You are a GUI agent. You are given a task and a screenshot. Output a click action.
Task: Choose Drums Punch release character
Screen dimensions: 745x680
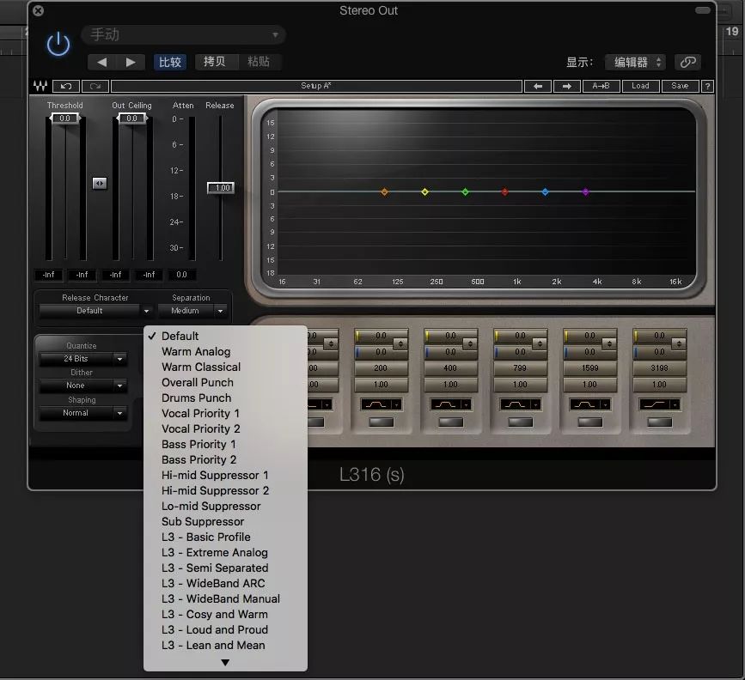coord(225,398)
